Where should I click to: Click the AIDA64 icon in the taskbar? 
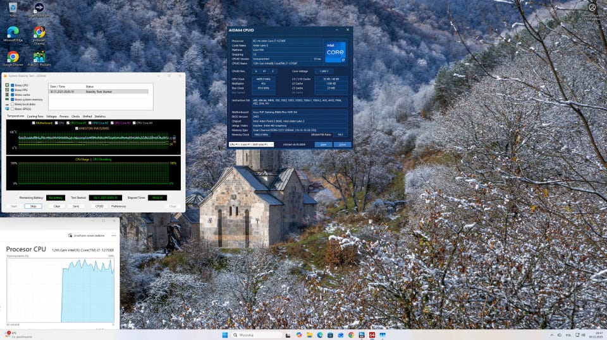point(372,335)
